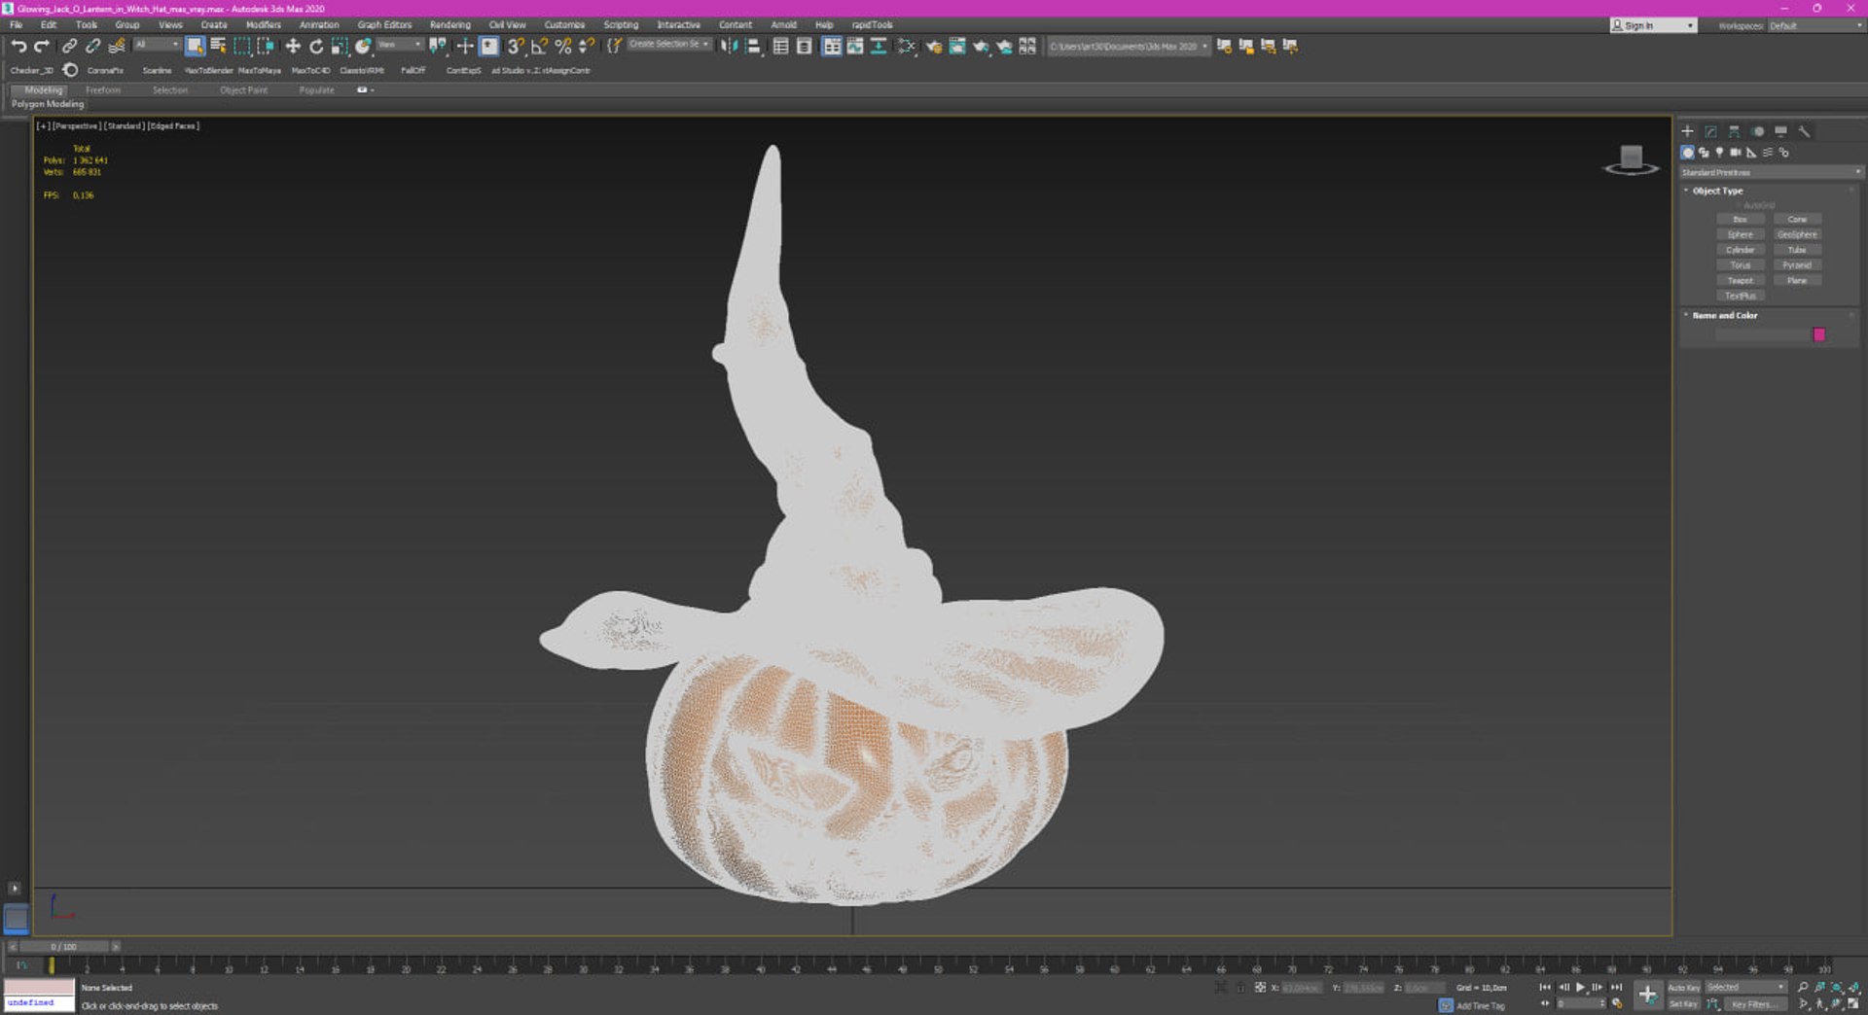This screenshot has height=1015, width=1868.
Task: Open the Graph Editors menu
Action: coord(384,25)
